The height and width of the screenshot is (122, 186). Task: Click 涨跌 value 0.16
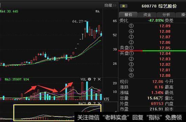coord(159,87)
